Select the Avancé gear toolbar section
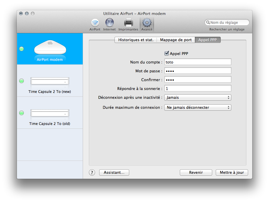Image resolution: width=269 pixels, height=202 pixels. point(147,25)
